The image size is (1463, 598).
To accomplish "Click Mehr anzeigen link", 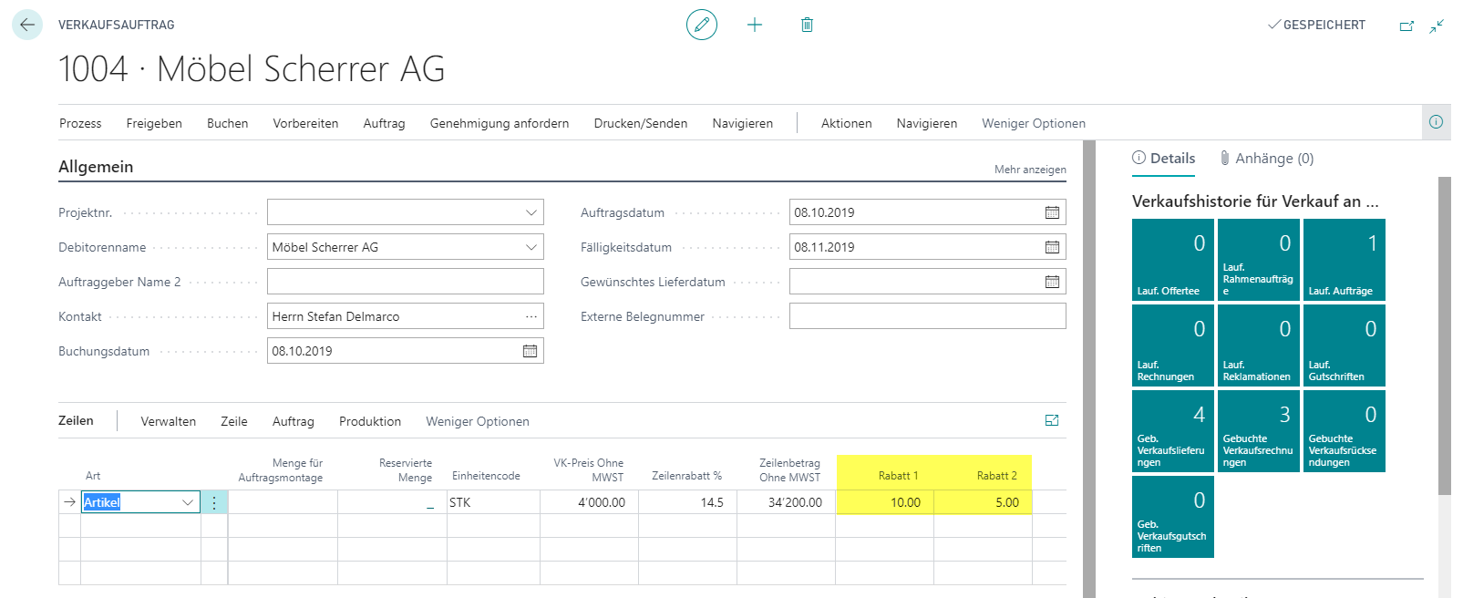I will pos(1030,170).
